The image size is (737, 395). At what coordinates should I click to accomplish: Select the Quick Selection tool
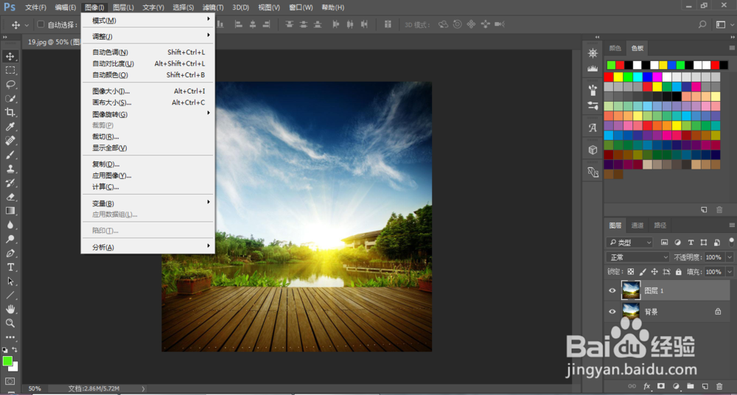point(10,98)
